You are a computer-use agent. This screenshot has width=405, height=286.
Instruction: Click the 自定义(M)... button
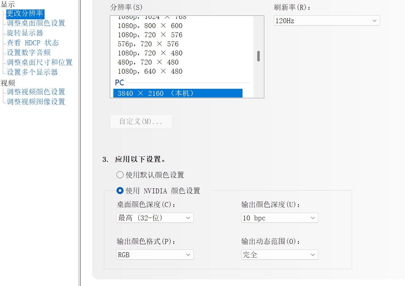click(x=141, y=121)
